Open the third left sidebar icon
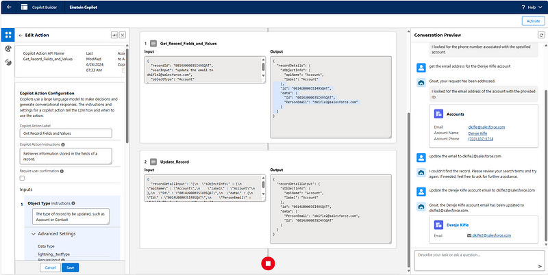The width and height of the screenshot is (548, 275). (x=8, y=62)
